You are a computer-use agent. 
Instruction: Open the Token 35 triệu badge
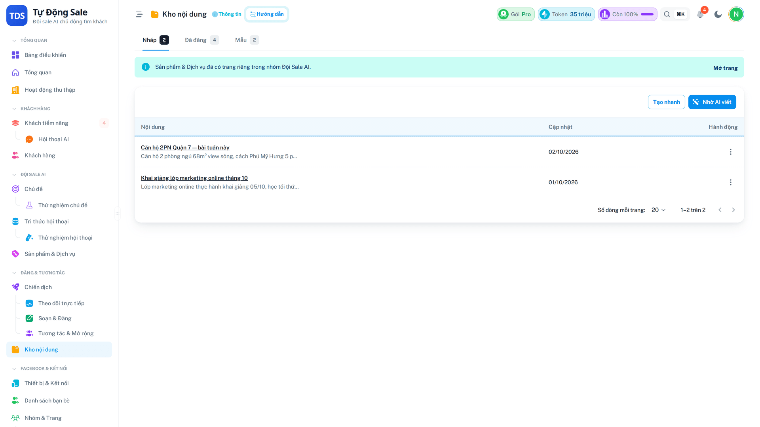pyautogui.click(x=566, y=15)
